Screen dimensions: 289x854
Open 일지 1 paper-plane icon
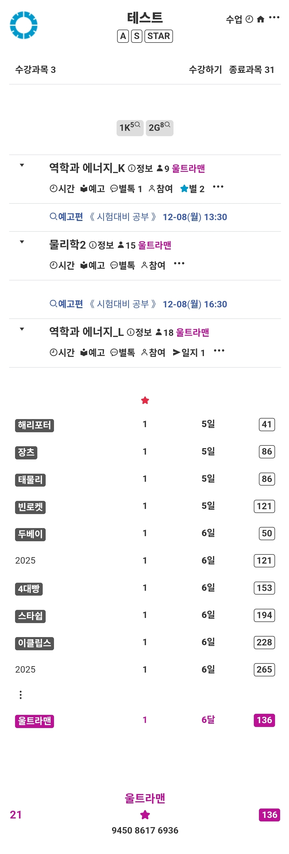(177, 352)
